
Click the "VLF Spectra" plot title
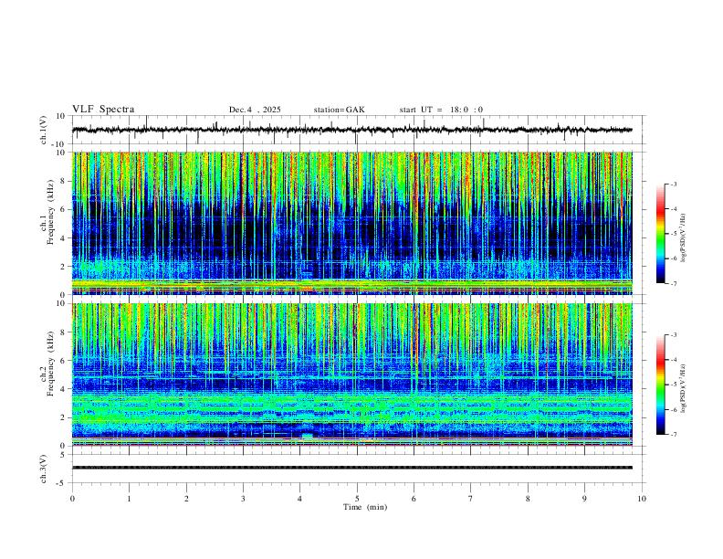(x=103, y=110)
